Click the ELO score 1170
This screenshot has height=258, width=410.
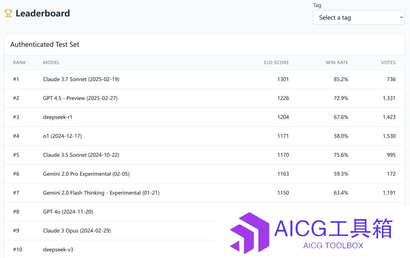283,155
